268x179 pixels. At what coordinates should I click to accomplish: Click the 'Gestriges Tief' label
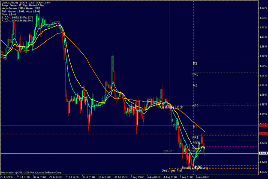[x=172, y=170]
